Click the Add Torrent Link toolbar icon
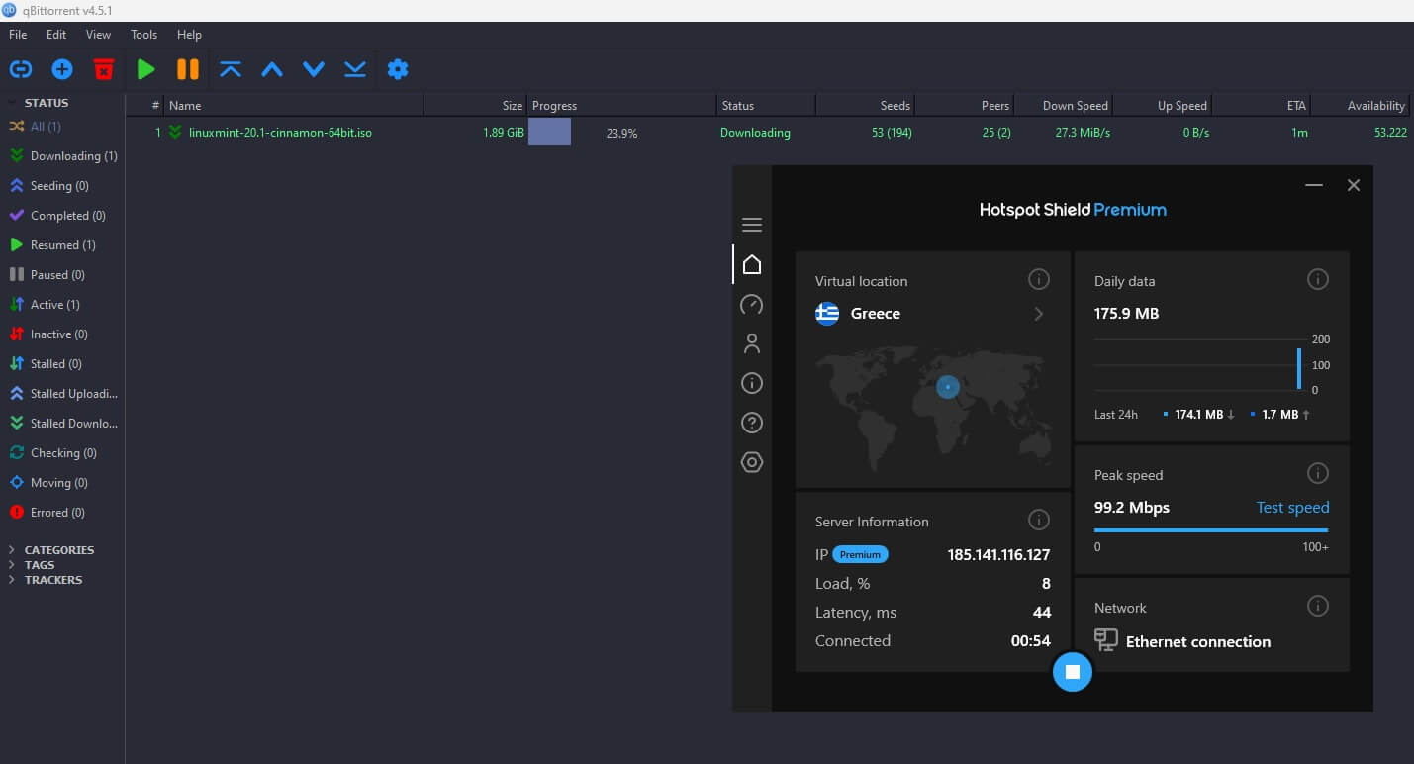The height and width of the screenshot is (764, 1414). tap(21, 69)
